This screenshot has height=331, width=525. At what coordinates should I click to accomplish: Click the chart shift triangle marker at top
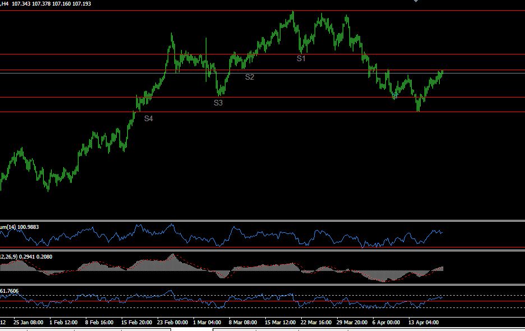(416, 1)
